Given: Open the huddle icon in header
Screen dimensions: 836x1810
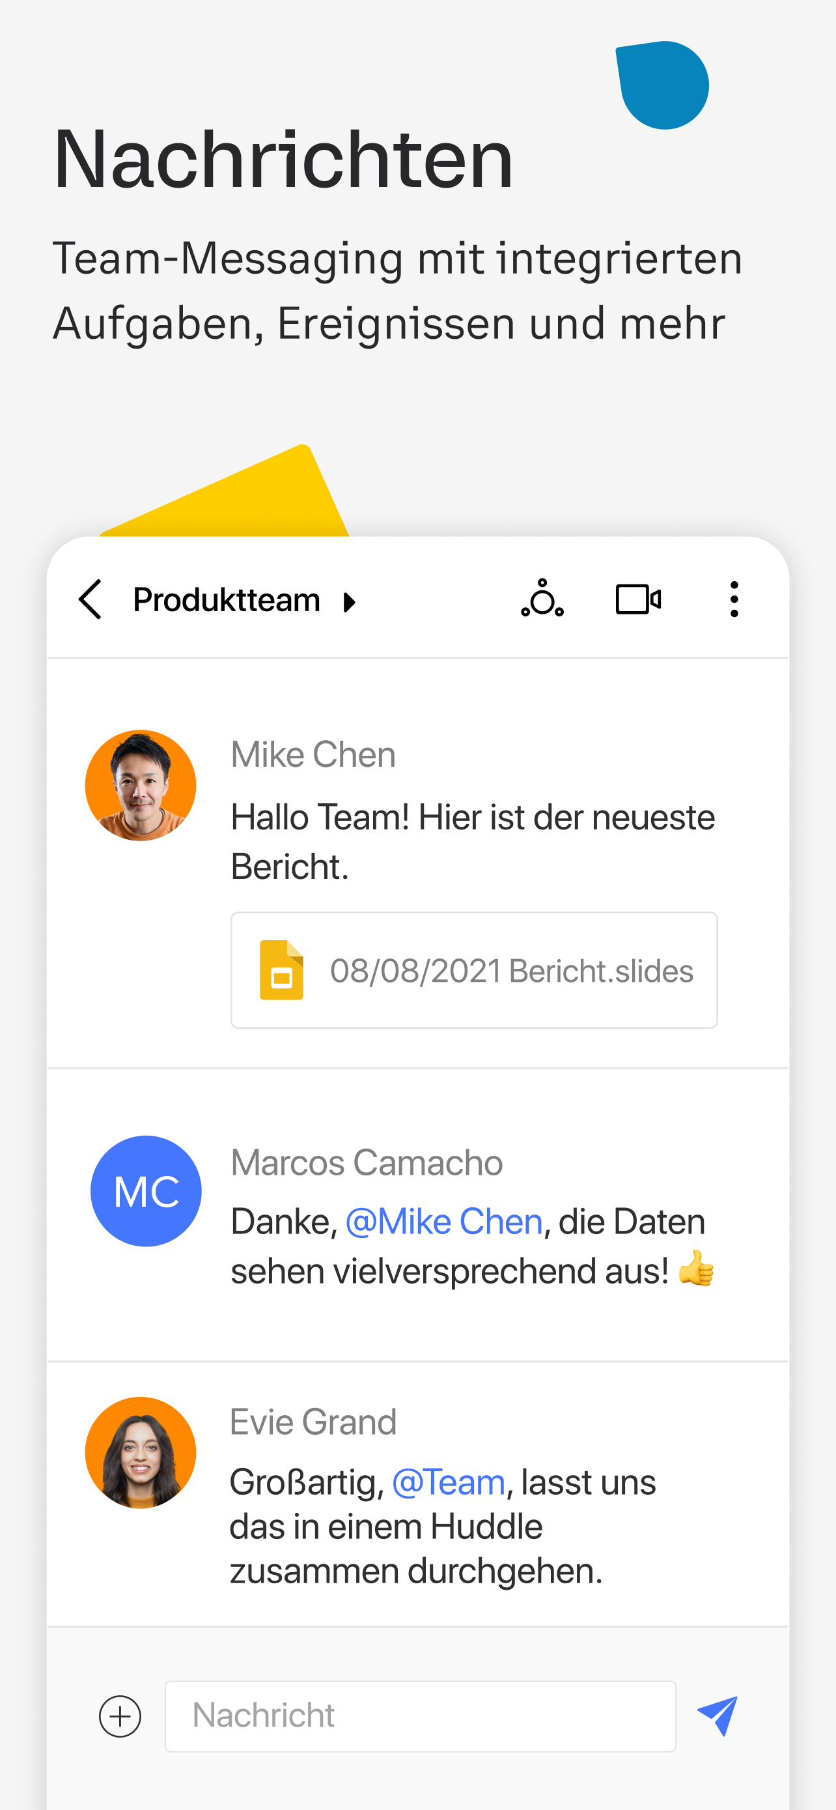Looking at the screenshot, I should click(542, 599).
